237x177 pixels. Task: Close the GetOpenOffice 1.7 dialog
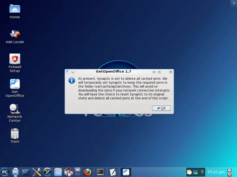[x=171, y=72]
